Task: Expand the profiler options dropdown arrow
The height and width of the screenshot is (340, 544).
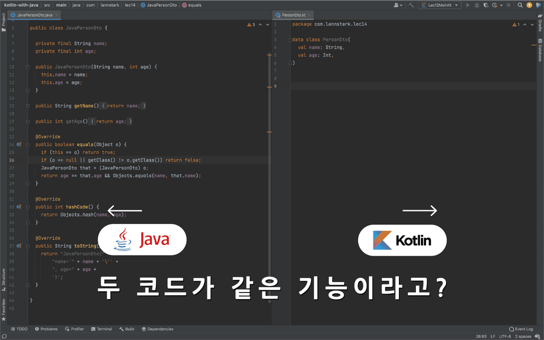Action: tap(501, 5)
